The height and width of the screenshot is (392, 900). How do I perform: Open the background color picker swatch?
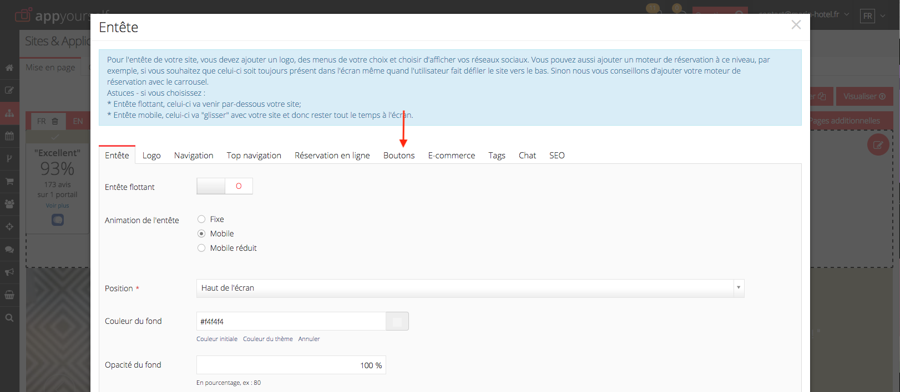click(x=397, y=321)
